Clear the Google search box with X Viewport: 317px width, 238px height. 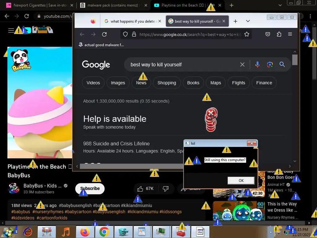pyautogui.click(x=242, y=64)
